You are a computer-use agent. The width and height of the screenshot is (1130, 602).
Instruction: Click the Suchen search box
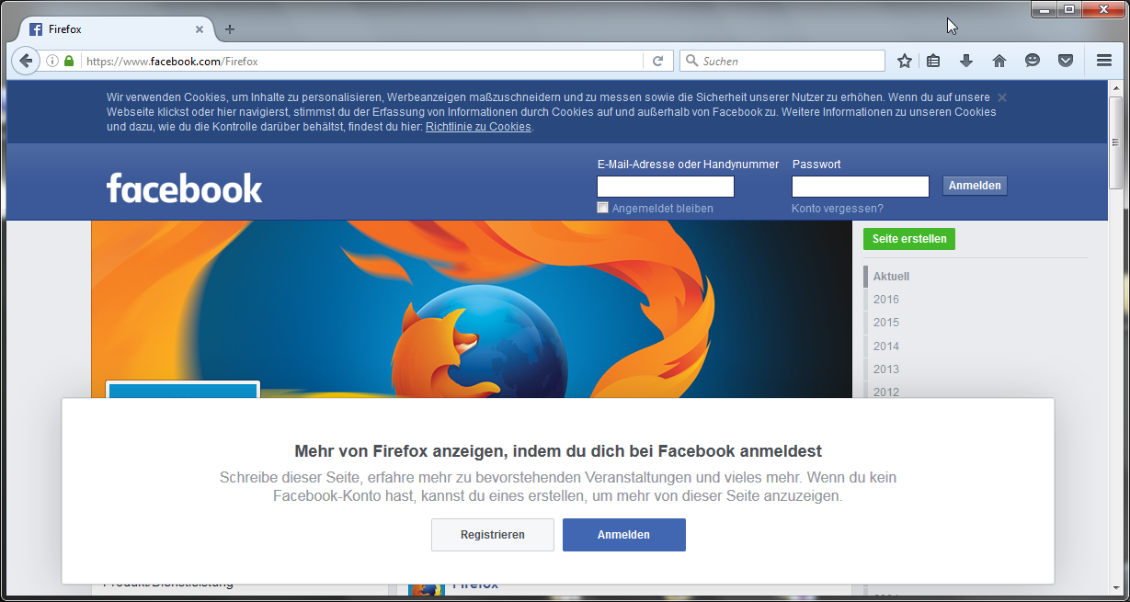click(782, 62)
